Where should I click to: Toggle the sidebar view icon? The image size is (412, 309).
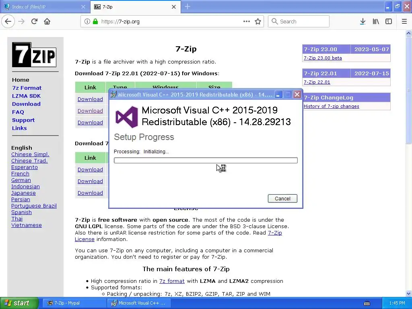point(389,21)
